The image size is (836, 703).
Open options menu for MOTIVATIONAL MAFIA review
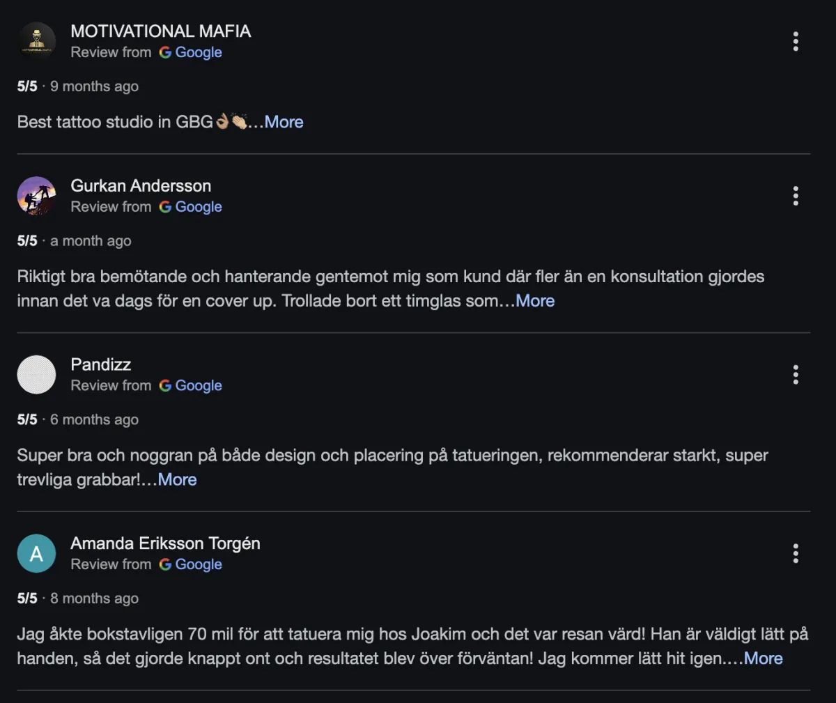pos(795,42)
